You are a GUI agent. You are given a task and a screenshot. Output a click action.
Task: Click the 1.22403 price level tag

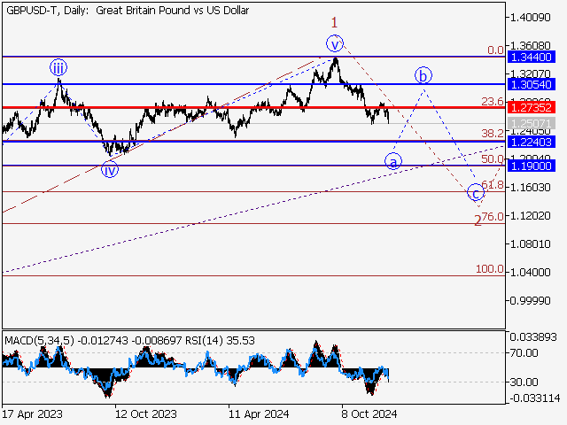click(x=532, y=141)
